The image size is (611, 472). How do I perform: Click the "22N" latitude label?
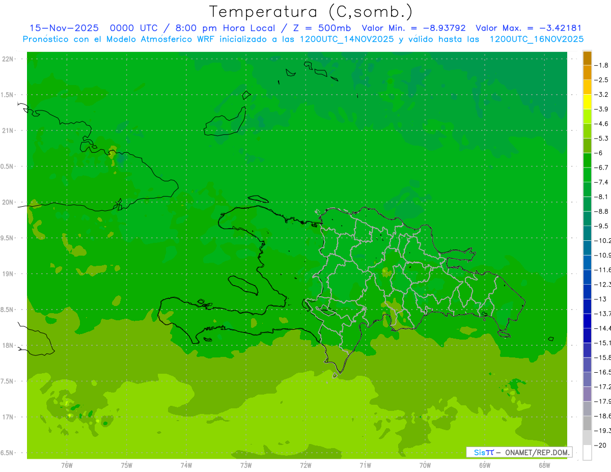(8, 59)
